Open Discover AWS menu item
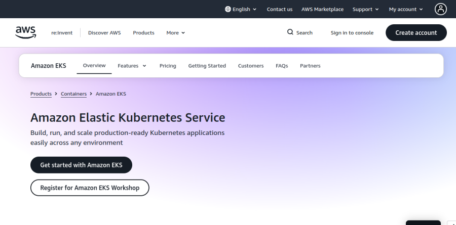This screenshot has width=456, height=225. tap(104, 33)
